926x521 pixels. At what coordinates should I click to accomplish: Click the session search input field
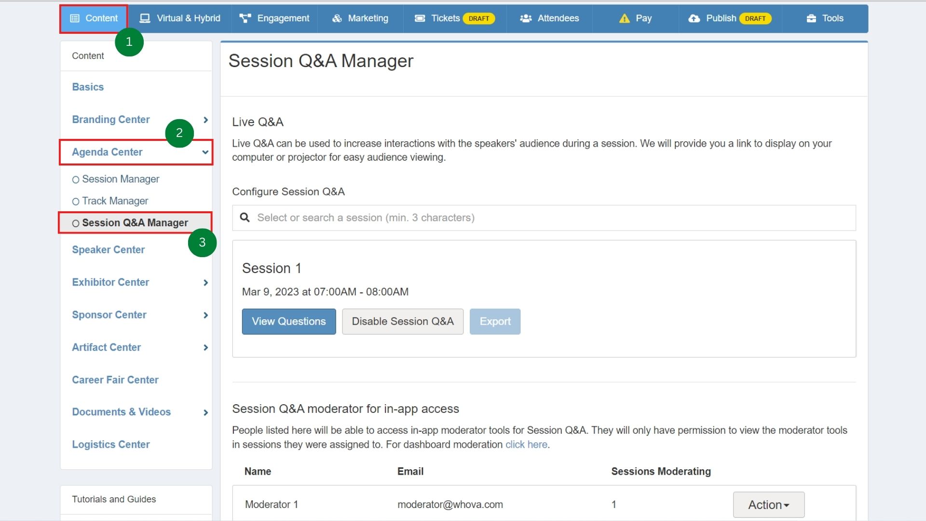(544, 218)
